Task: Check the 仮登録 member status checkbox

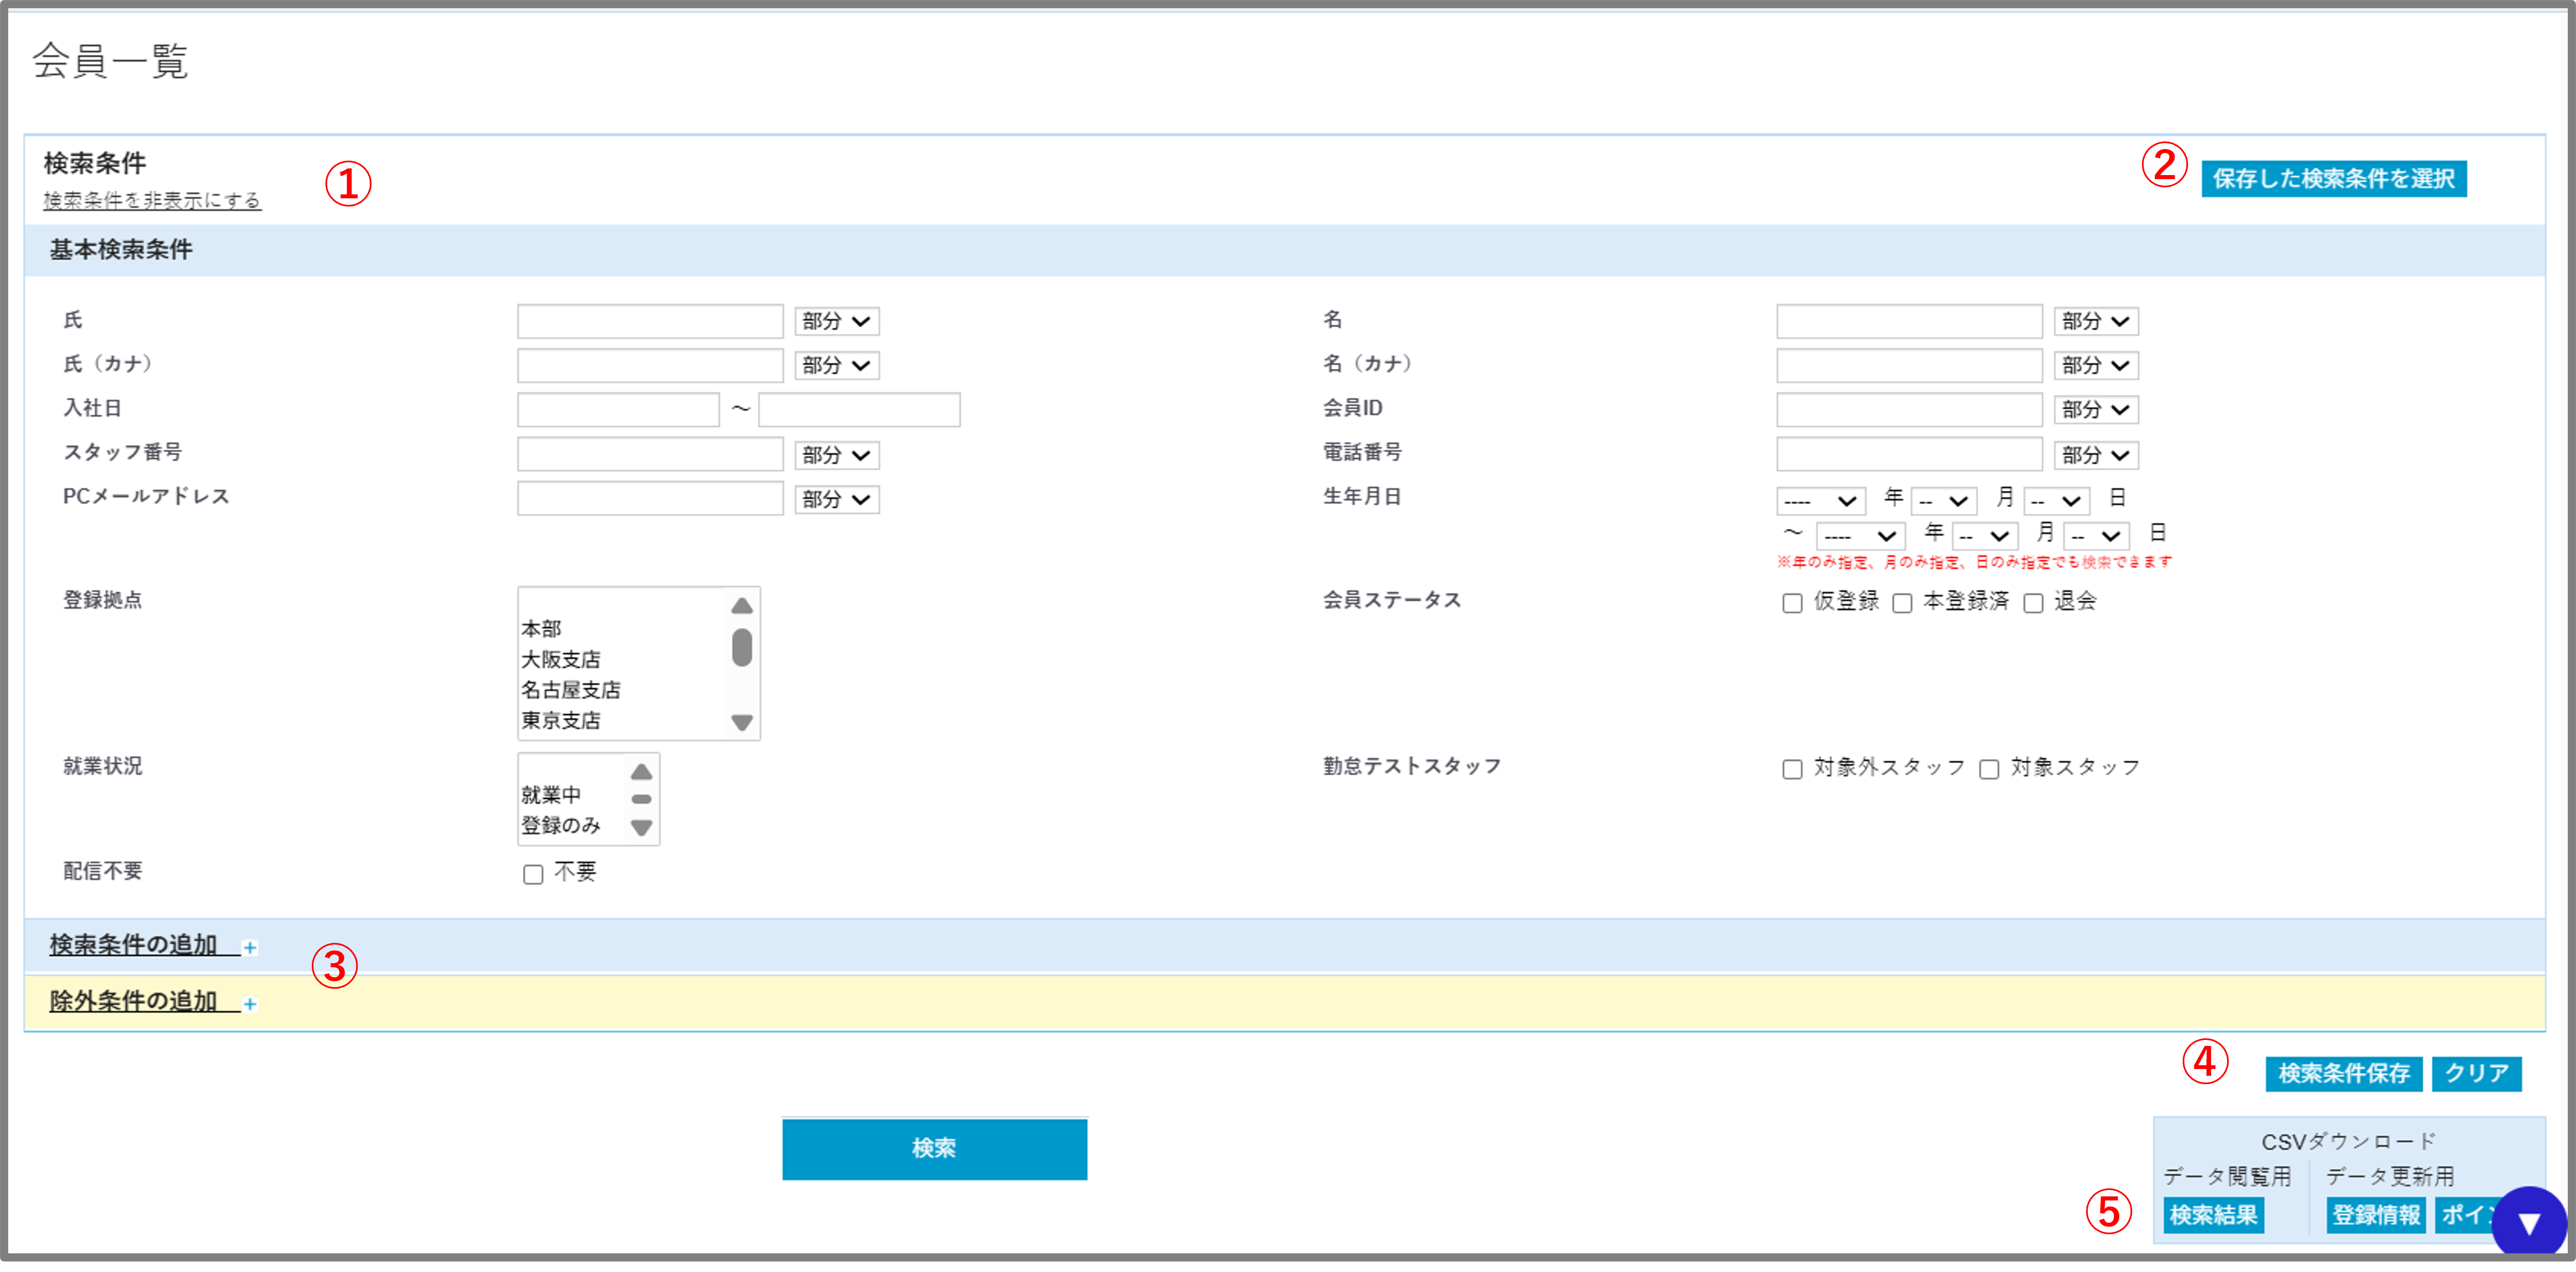Action: pyautogui.click(x=1792, y=603)
